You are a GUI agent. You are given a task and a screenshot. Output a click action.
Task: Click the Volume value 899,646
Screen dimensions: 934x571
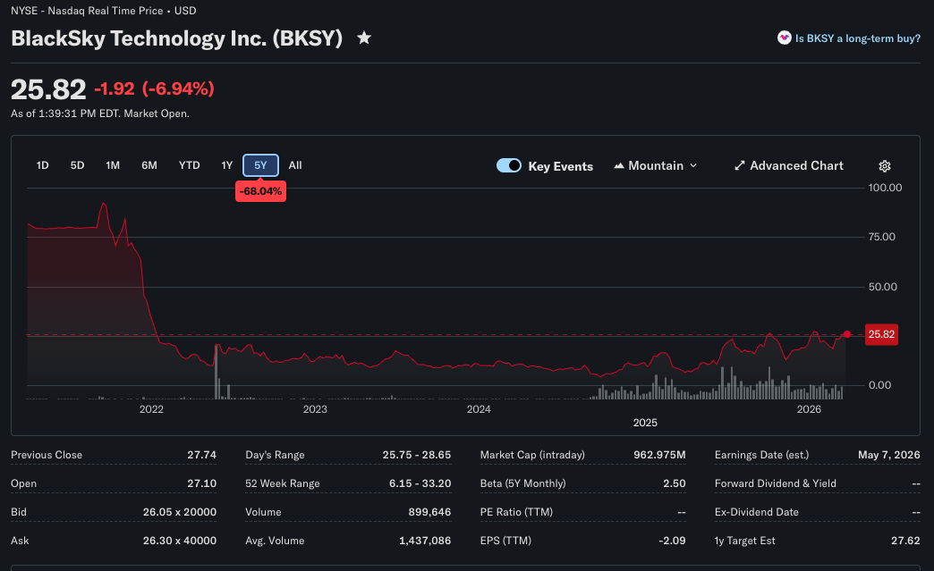429,512
